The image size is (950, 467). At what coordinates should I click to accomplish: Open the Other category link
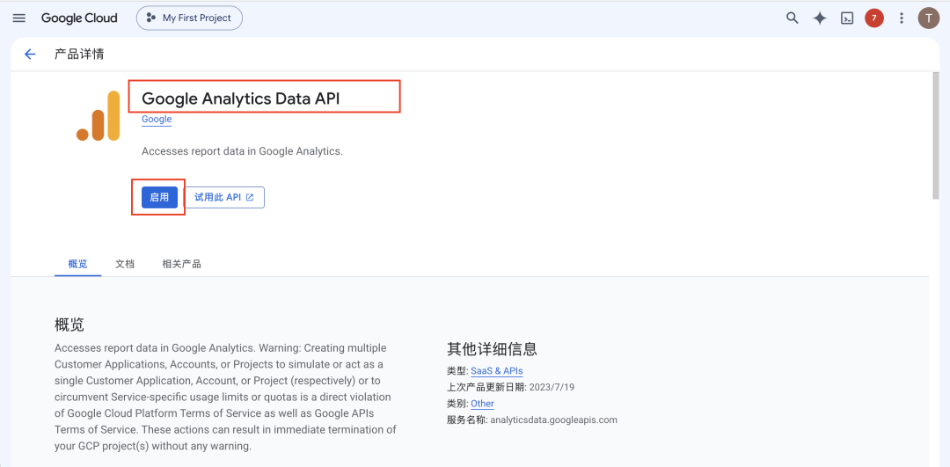[x=482, y=404]
